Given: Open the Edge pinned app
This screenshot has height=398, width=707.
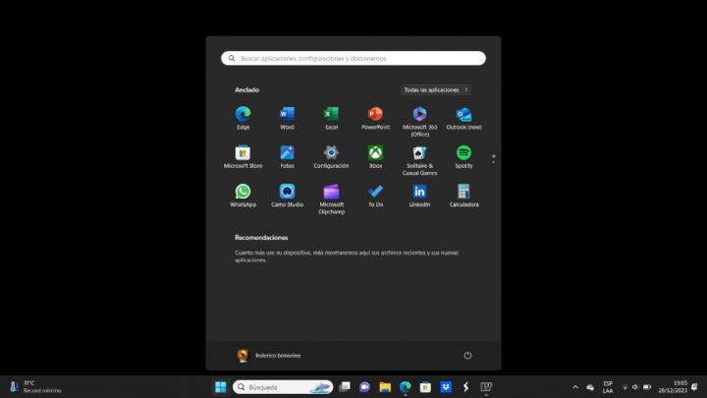Looking at the screenshot, I should point(244,118).
